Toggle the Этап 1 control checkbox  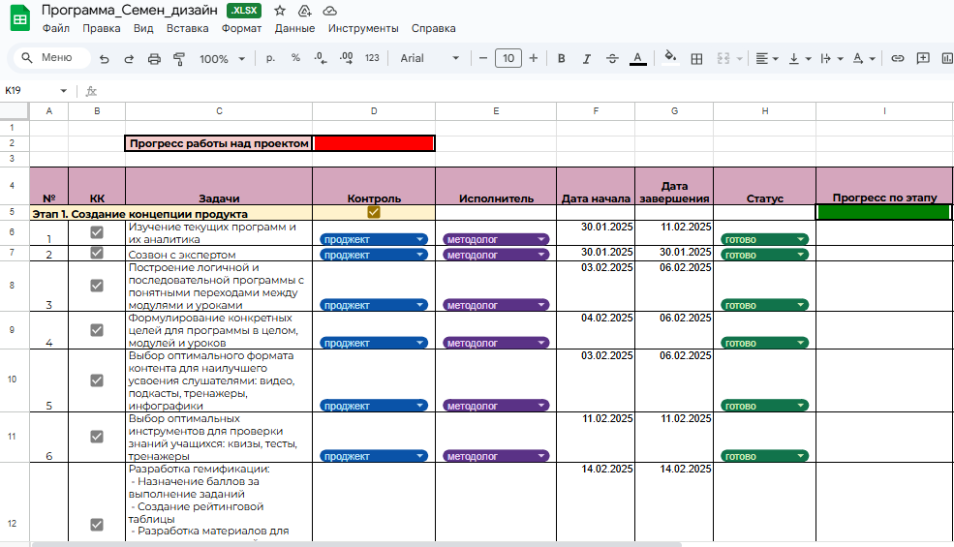374,212
